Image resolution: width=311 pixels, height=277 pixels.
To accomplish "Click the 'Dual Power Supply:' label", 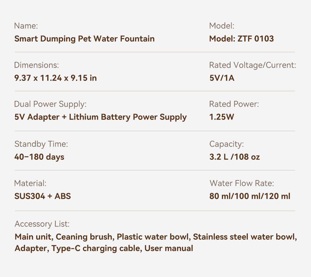I will coord(50,104).
